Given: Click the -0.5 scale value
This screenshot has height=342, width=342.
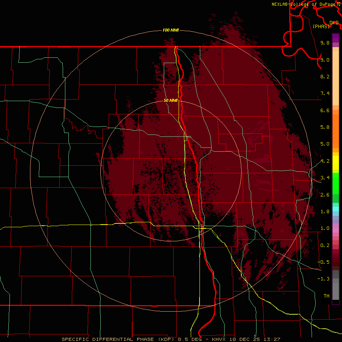Looking at the screenshot, I should pyautogui.click(x=323, y=262).
